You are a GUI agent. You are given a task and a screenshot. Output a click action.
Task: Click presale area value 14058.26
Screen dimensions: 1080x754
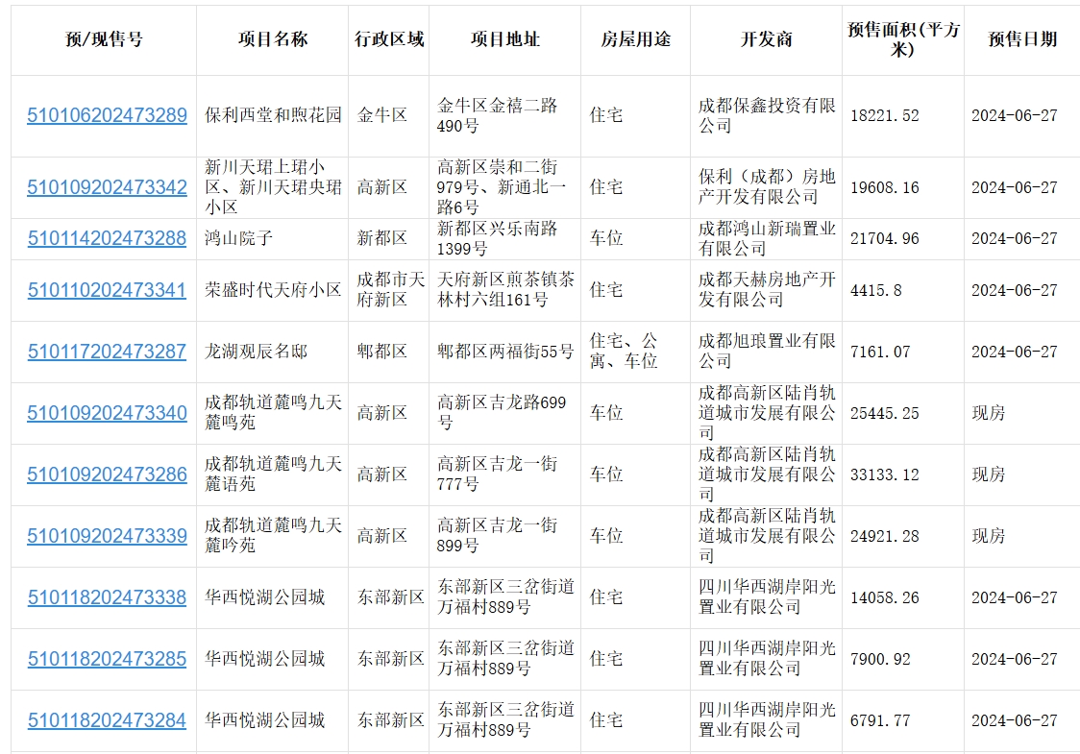884,597
